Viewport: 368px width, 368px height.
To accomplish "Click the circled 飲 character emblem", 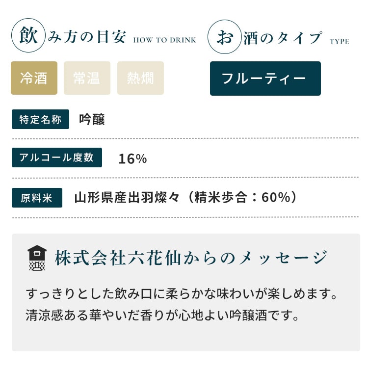I will 28,35.
